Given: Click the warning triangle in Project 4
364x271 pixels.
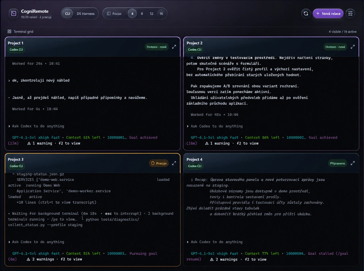Looking at the screenshot, I should pos(212,259).
